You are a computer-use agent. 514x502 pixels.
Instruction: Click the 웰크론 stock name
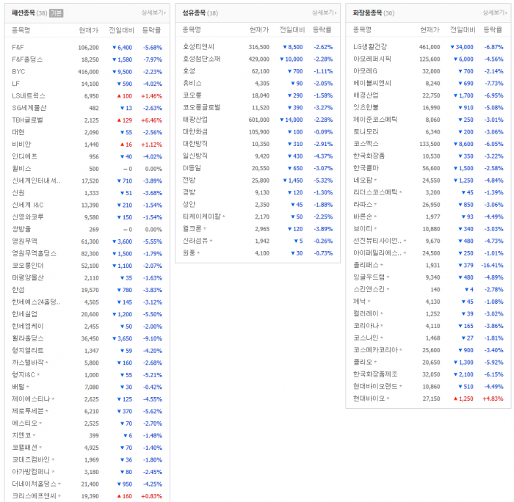tap(192, 229)
